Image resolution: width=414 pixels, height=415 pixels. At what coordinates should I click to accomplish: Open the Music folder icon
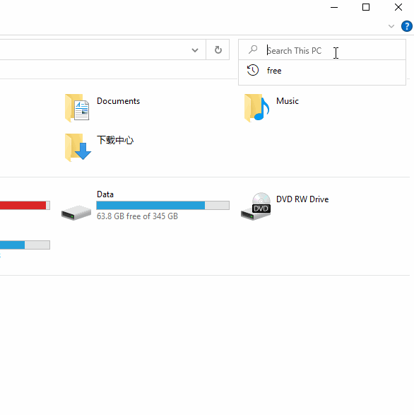point(256,108)
